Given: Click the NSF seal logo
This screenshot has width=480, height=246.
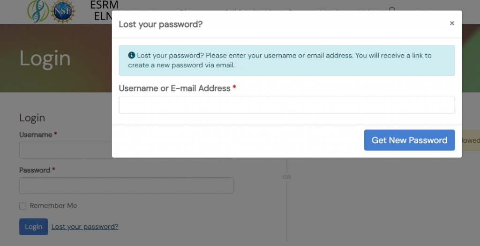Looking at the screenshot, I should click(x=64, y=11).
